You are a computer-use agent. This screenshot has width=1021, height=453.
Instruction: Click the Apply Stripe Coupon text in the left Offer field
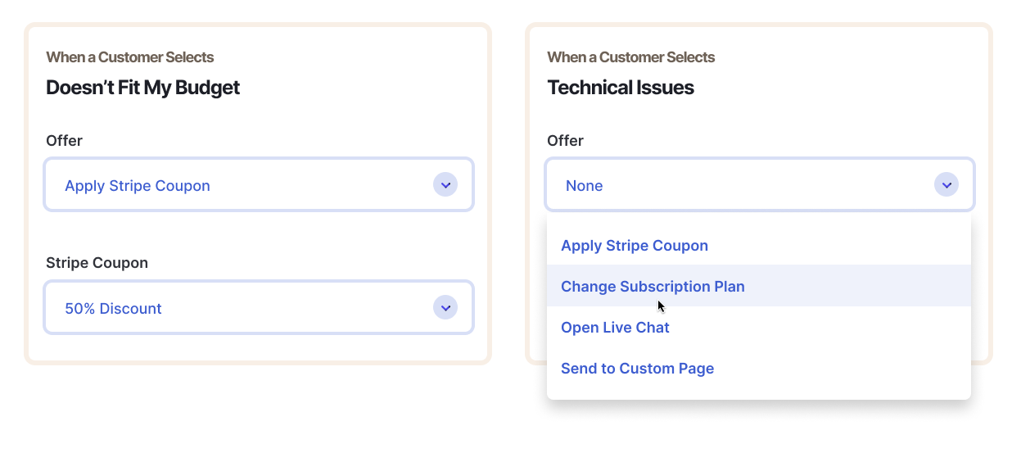coord(138,186)
